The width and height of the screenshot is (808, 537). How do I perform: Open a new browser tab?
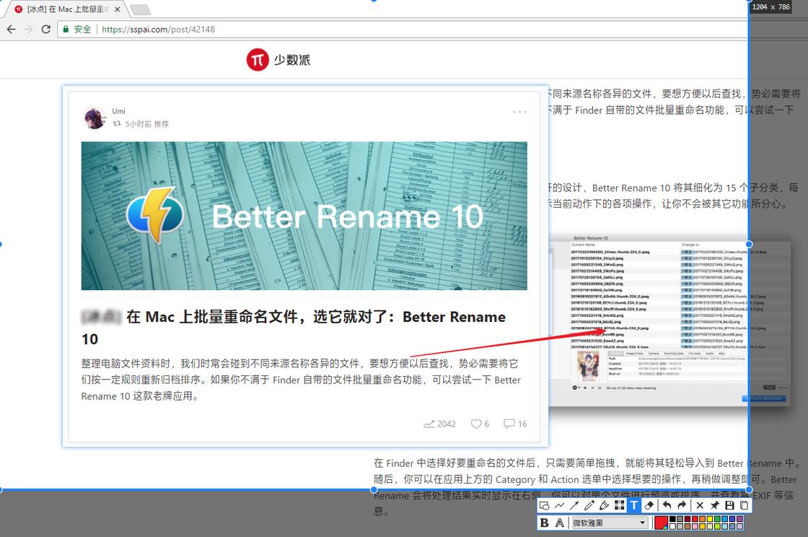(x=140, y=9)
